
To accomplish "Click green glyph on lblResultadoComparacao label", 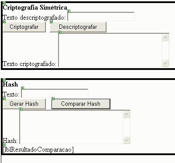I will point(4,145).
